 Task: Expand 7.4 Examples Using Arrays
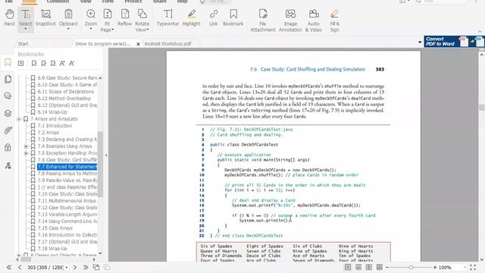coord(26,146)
